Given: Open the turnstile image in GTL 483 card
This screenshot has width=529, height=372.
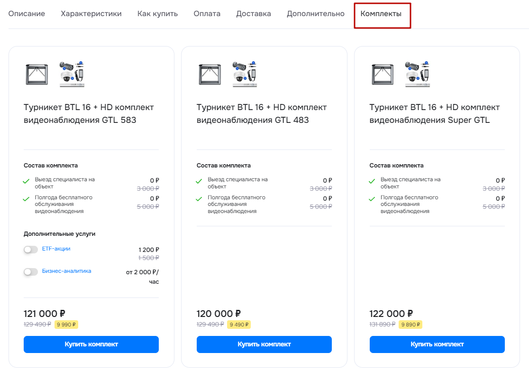Looking at the screenshot, I should pyautogui.click(x=210, y=74).
